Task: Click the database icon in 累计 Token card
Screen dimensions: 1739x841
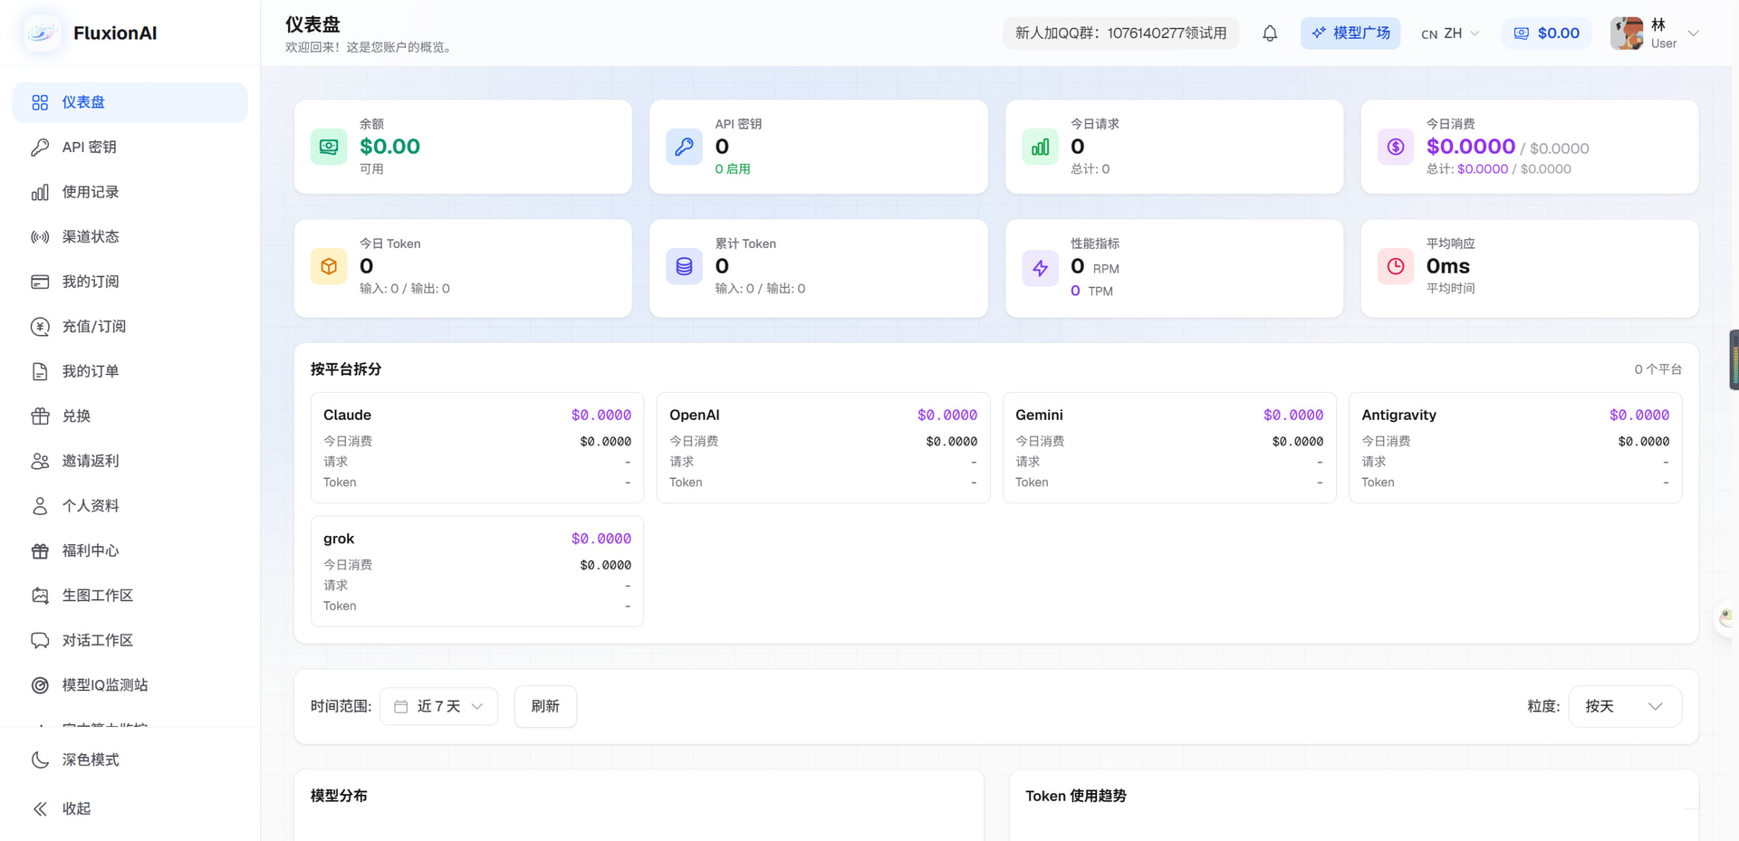Action: tap(684, 267)
